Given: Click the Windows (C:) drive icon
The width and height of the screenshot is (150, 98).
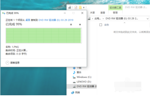Looking at the screenshot, I should (74, 77).
